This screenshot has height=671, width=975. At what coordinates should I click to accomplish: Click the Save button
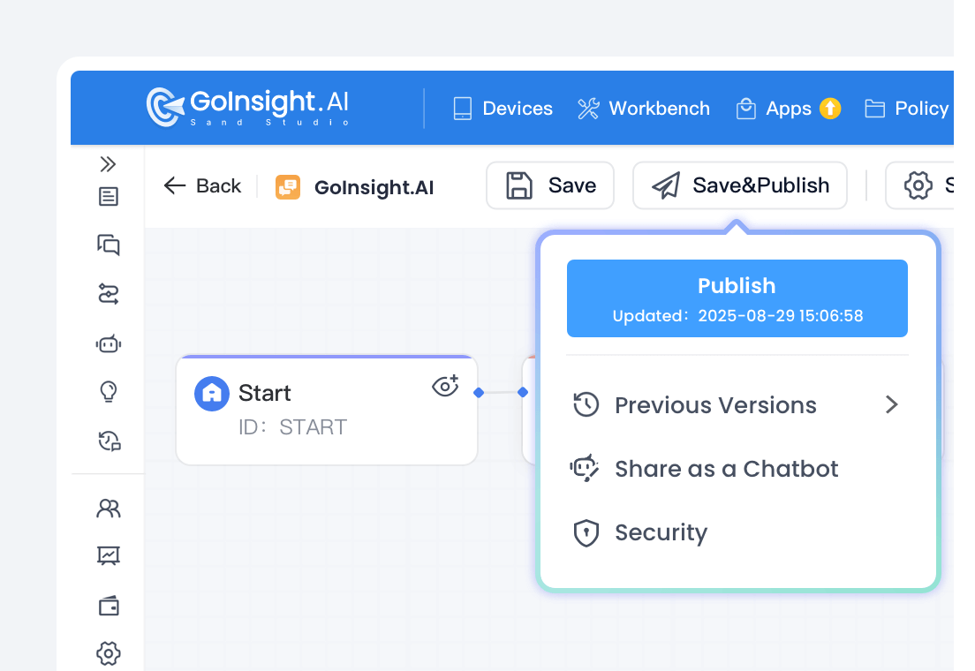(x=550, y=185)
